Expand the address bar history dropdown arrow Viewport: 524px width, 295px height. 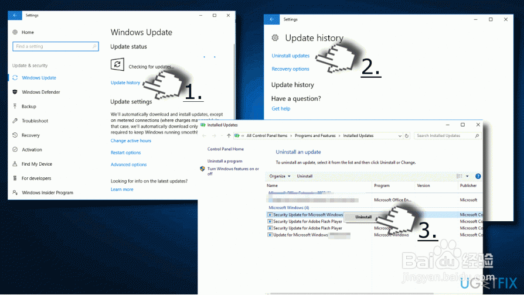click(400, 136)
